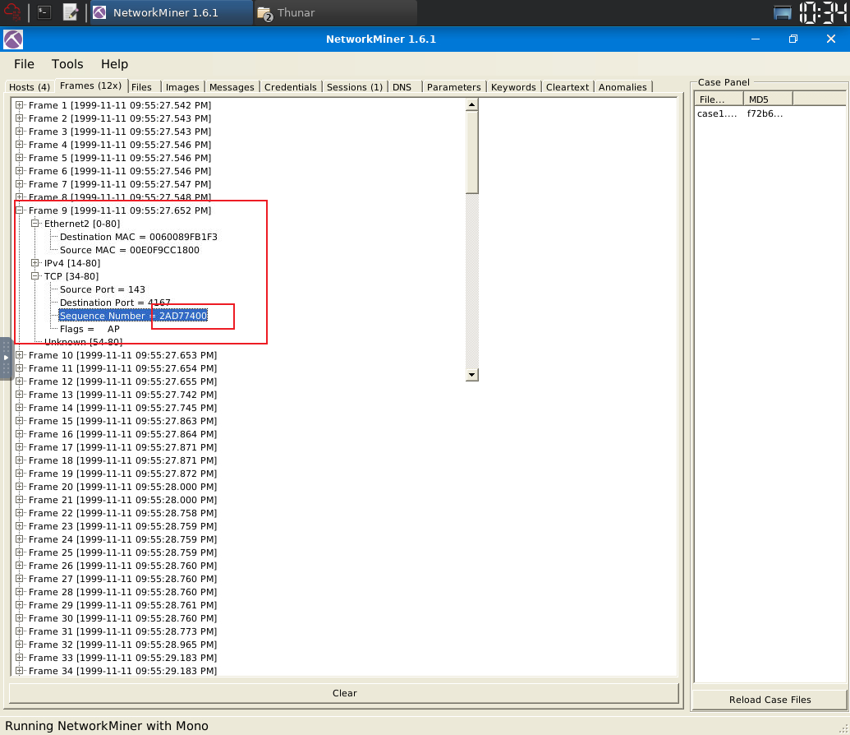Click the red cloud menu icon

click(x=12, y=12)
